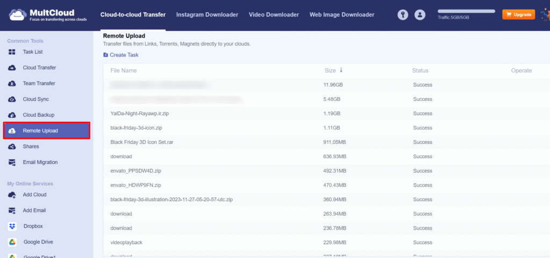Open Cloud Backup tool
This screenshot has height=258, width=550.
(x=38, y=115)
